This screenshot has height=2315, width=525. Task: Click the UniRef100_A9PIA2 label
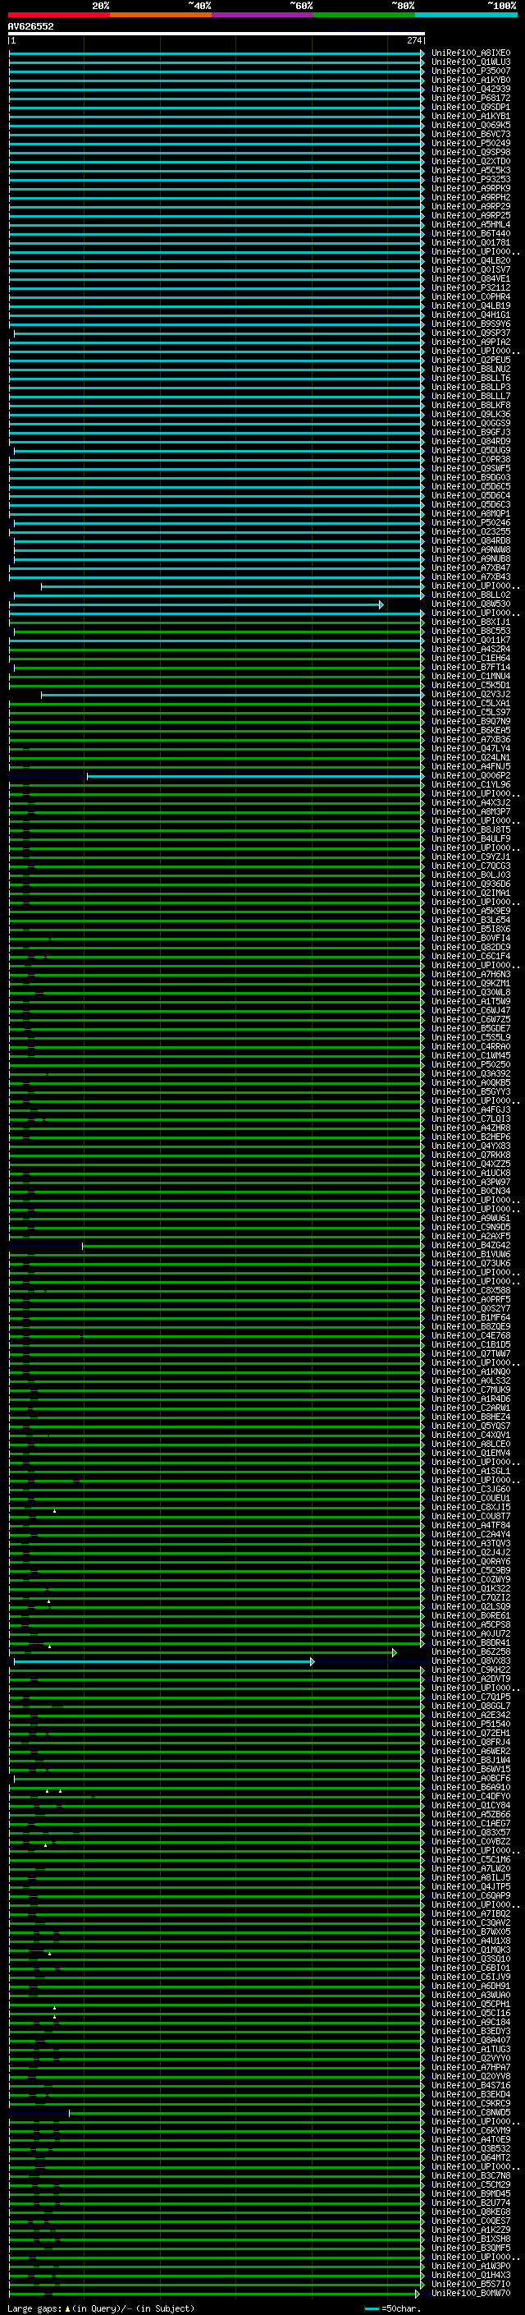pyautogui.click(x=470, y=342)
